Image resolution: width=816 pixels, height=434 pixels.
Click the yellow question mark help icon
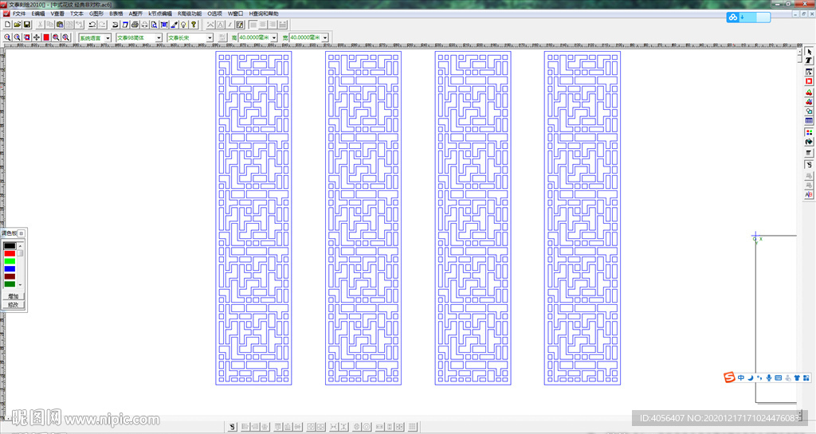click(193, 25)
